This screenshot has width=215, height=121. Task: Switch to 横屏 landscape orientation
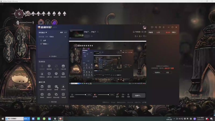click(62, 33)
